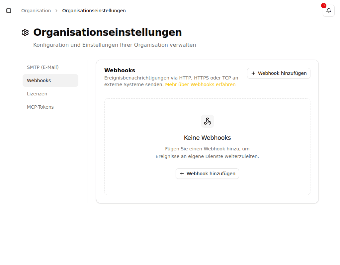The height and width of the screenshot is (265, 340).
Task: Click the Keine Webhooks heading
Action: pos(207,137)
